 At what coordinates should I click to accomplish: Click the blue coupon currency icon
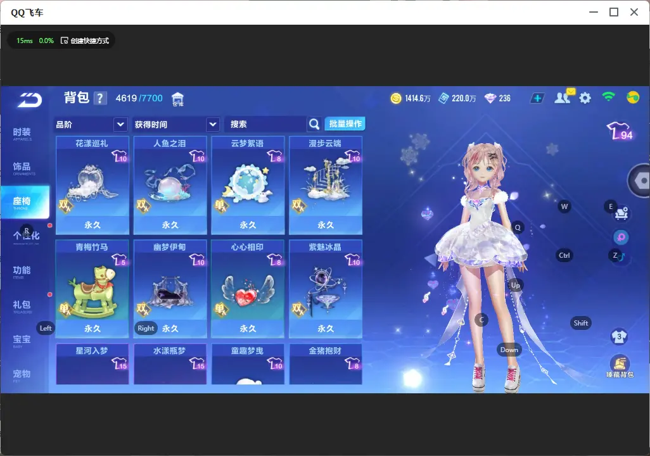[443, 98]
